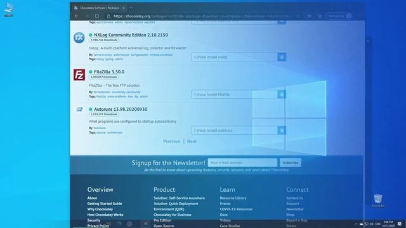Click the Autoruns downloads count badge
This screenshot has height=228, width=406.
(x=104, y=114)
